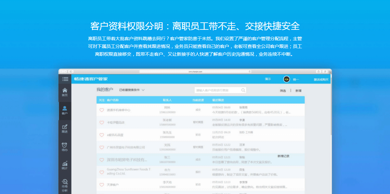Click the 筛选 filter option
This screenshot has width=390, height=194.
[x=283, y=91]
